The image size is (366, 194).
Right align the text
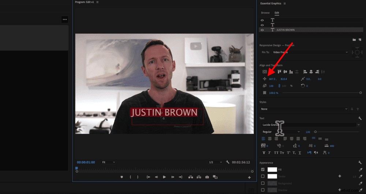click(276, 139)
